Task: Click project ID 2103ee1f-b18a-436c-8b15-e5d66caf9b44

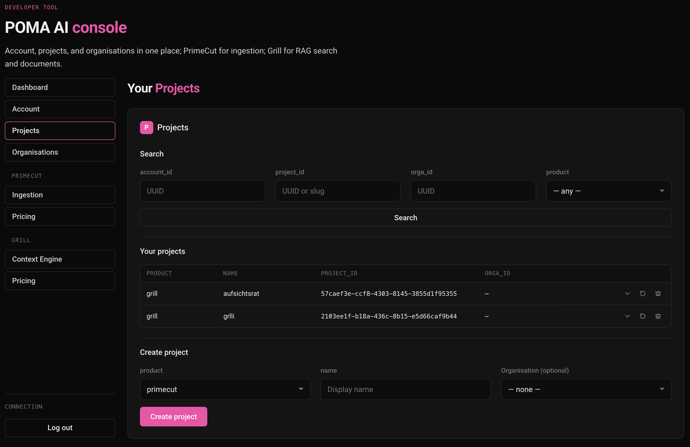Action: [x=388, y=316]
